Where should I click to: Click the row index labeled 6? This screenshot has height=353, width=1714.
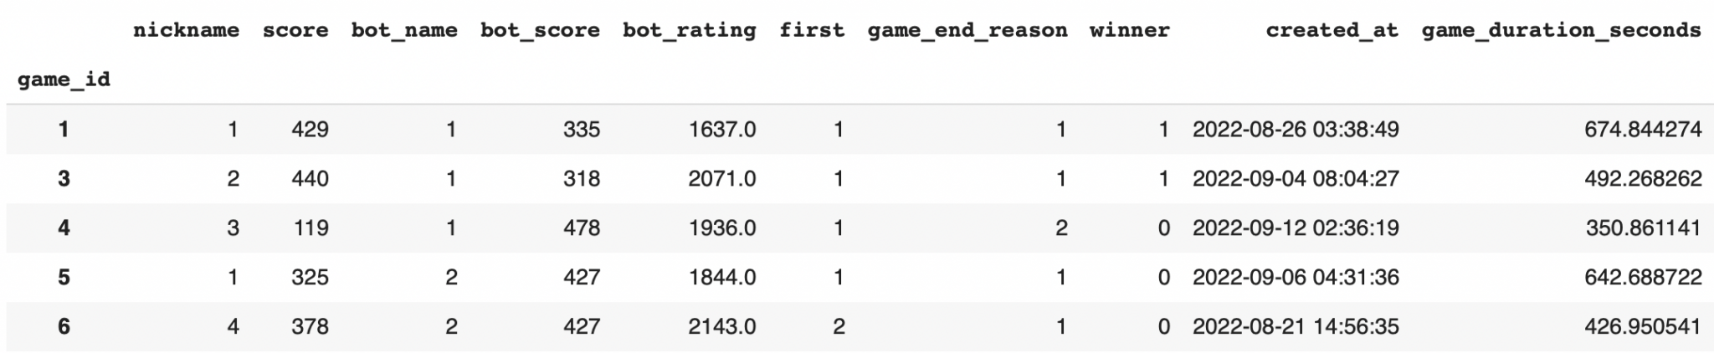(64, 327)
